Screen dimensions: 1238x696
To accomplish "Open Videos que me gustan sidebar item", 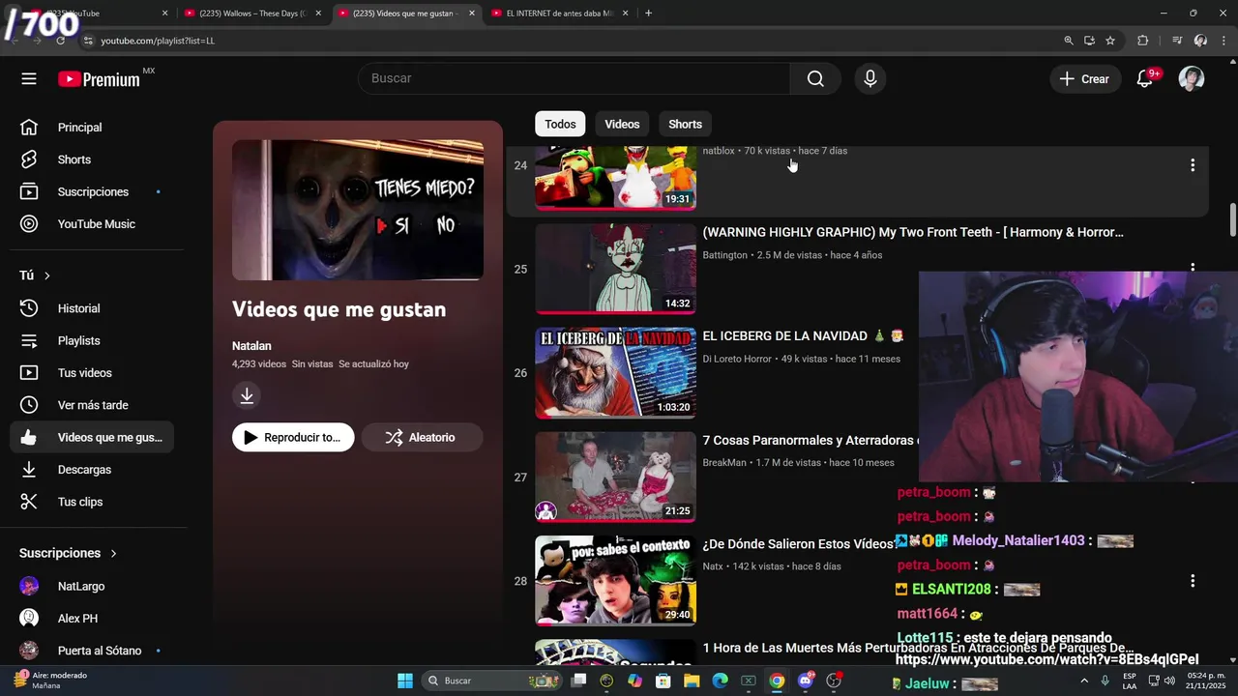I will 92,437.
